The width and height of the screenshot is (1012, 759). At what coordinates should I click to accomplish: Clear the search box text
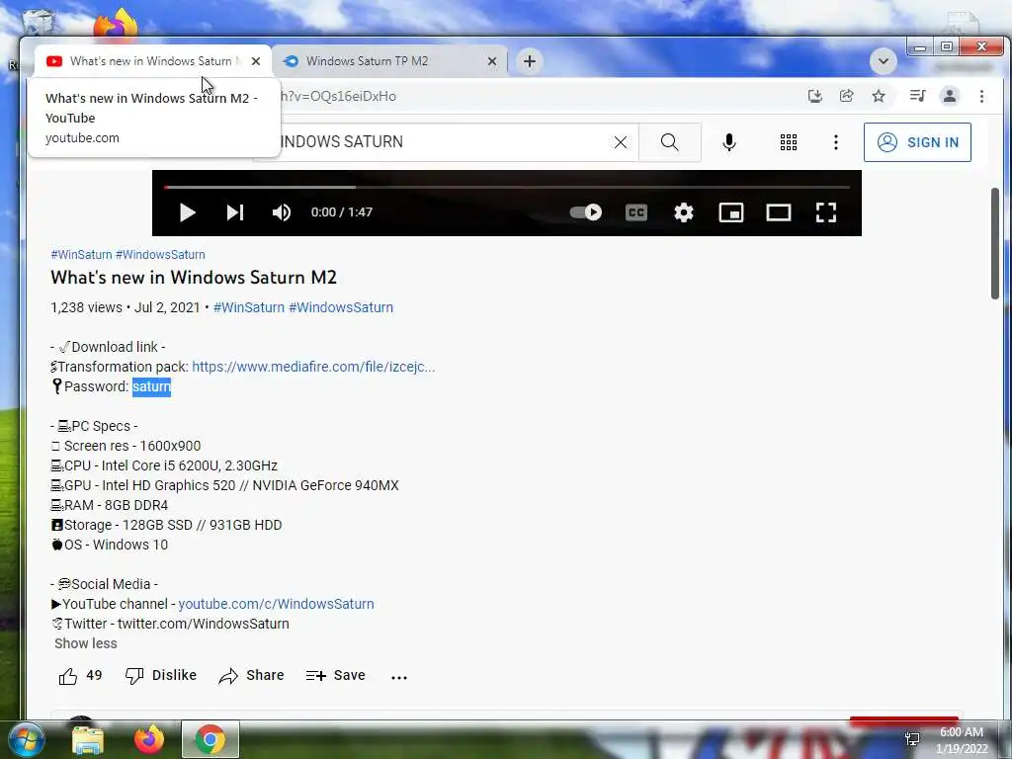click(621, 142)
